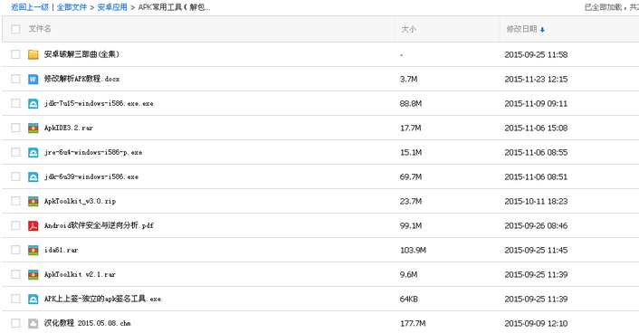Toggle the select-all checkbox beside 文件名
Image resolution: width=639 pixels, height=333 pixels.
click(15, 29)
